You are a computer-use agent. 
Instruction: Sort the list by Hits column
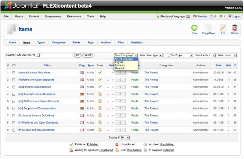228,65
